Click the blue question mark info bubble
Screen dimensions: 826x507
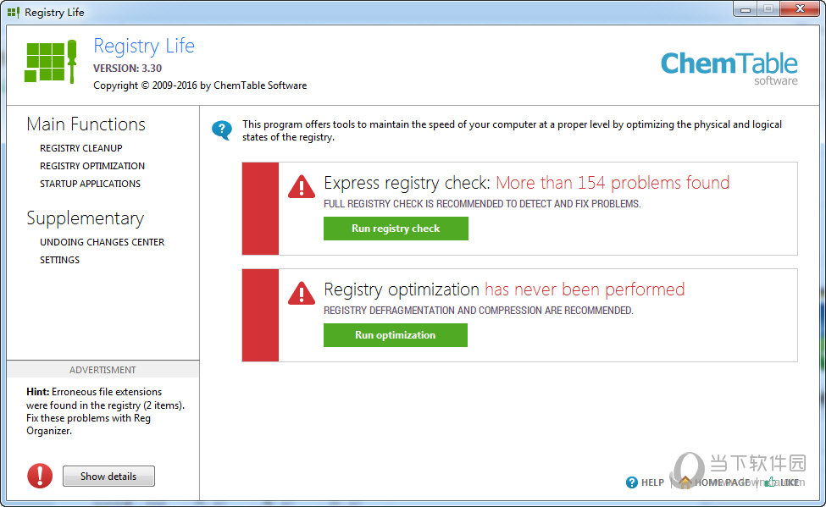[x=222, y=130]
